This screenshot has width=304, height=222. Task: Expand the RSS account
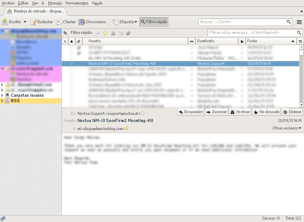[x=2, y=101]
